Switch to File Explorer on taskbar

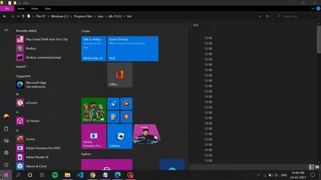[67, 175]
